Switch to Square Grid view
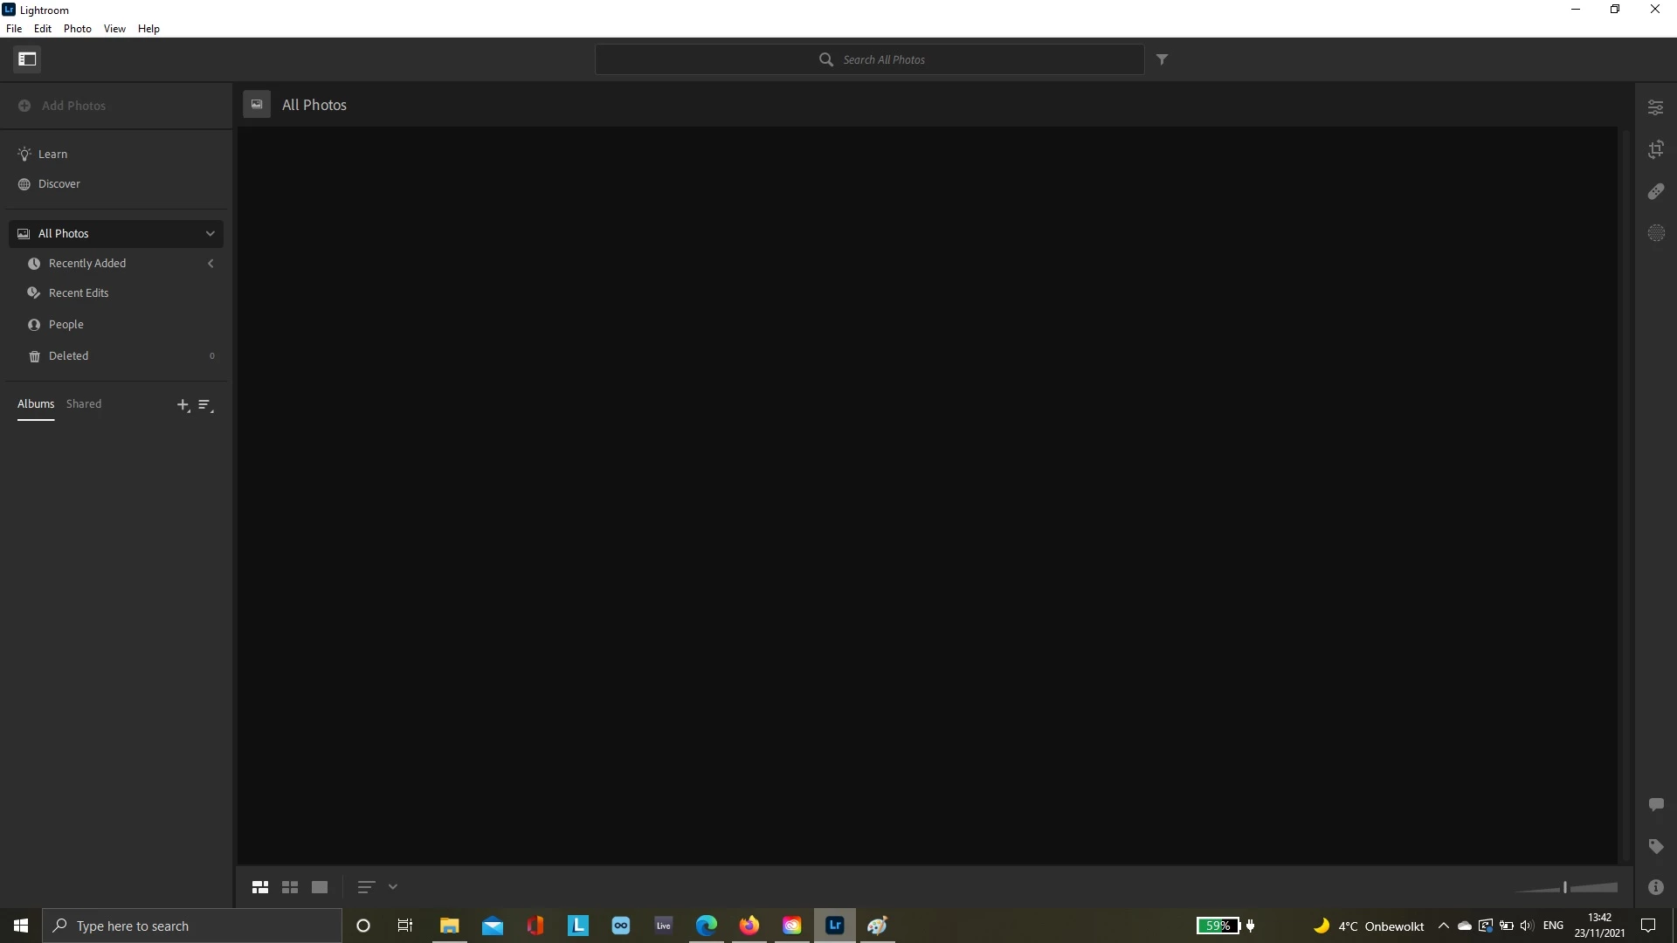This screenshot has height=943, width=1677. 290,887
